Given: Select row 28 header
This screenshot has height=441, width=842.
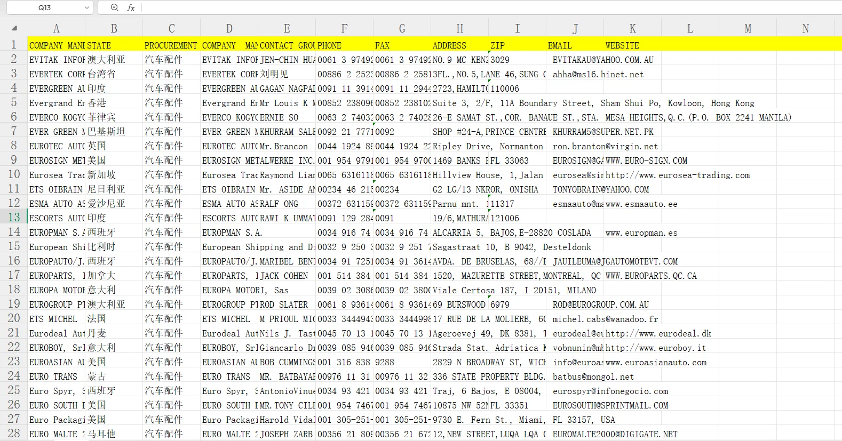Looking at the screenshot, I should [14, 434].
